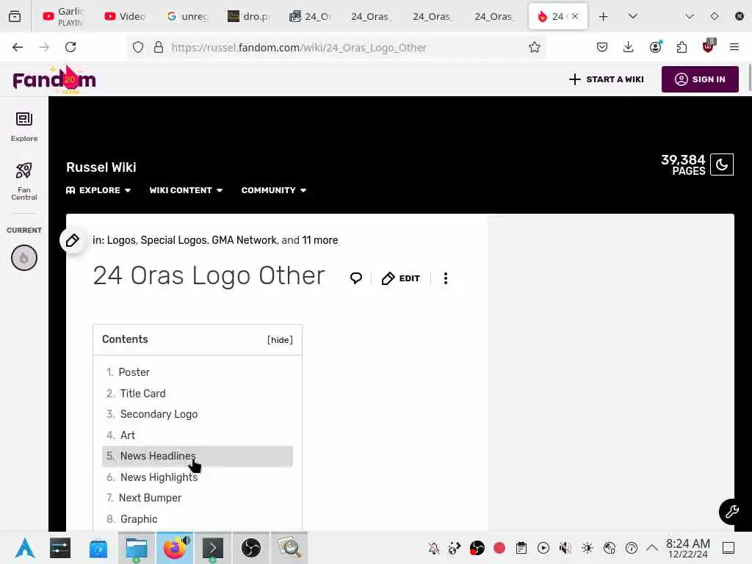Expand the EXPLORE dropdown menu
The height and width of the screenshot is (564, 752).
coord(98,190)
